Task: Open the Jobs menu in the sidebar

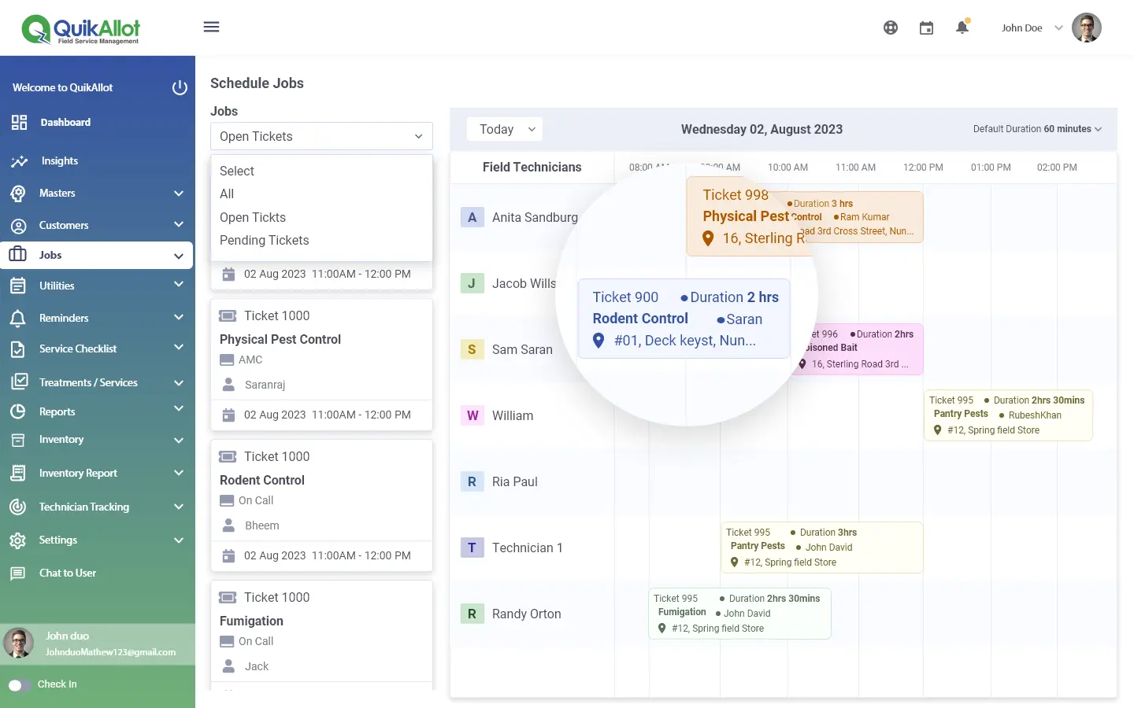Action: (50, 254)
